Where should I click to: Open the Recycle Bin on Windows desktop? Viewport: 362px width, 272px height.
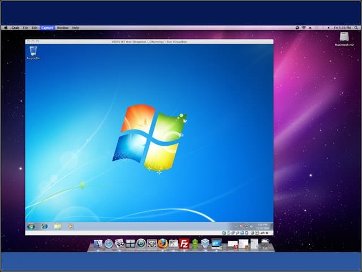(x=33, y=53)
